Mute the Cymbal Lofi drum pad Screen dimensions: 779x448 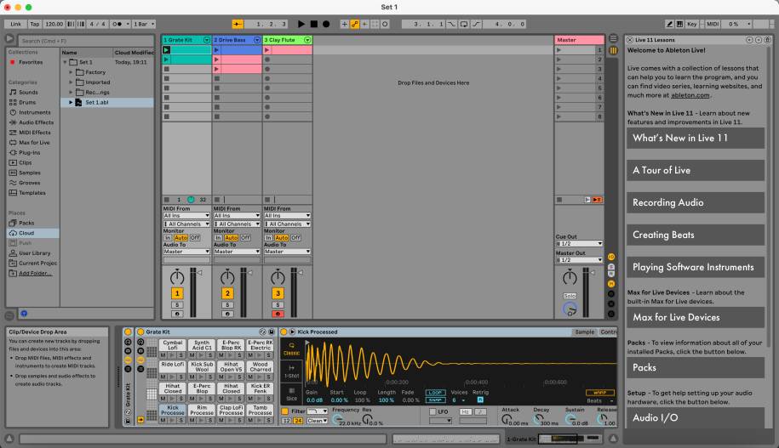pos(163,355)
